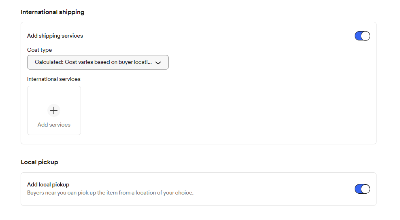Click the 'Buyers near you can pick up' description
The image size is (400, 220).
(x=110, y=192)
